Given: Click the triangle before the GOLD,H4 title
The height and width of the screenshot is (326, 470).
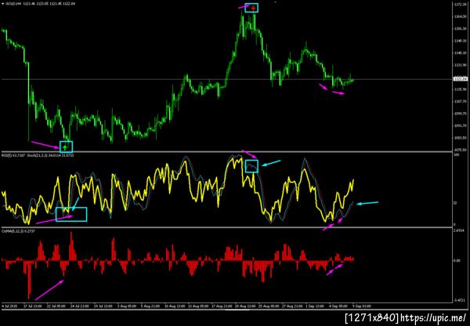Looking at the screenshot, I should click(x=3, y=3).
